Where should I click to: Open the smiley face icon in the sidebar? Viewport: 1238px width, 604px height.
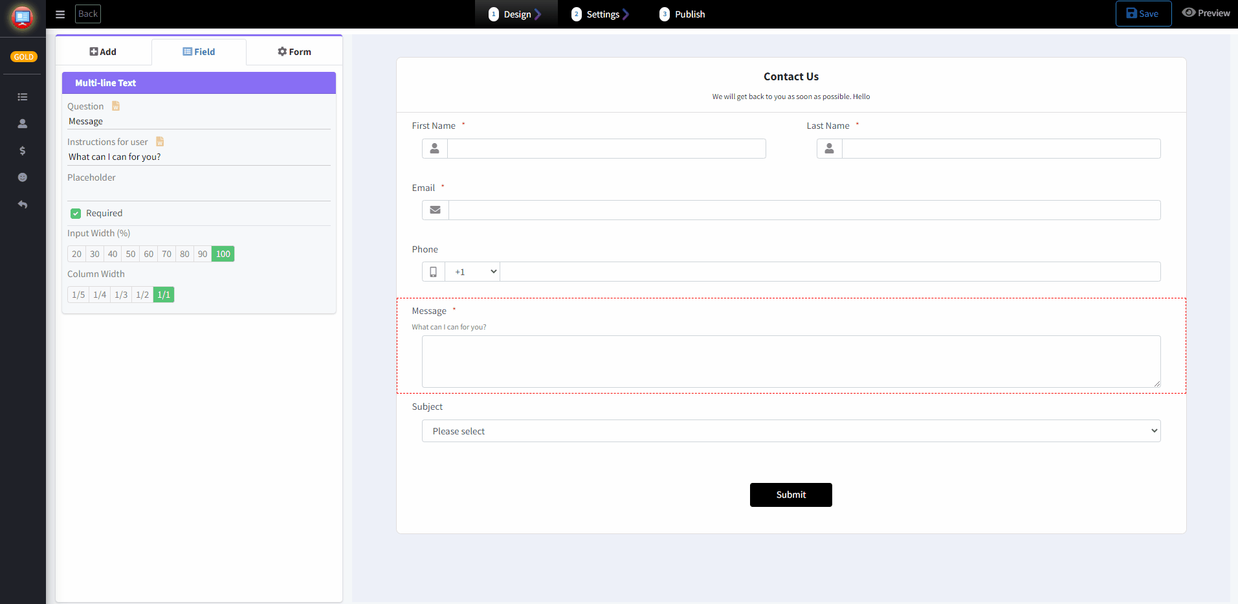click(x=22, y=177)
